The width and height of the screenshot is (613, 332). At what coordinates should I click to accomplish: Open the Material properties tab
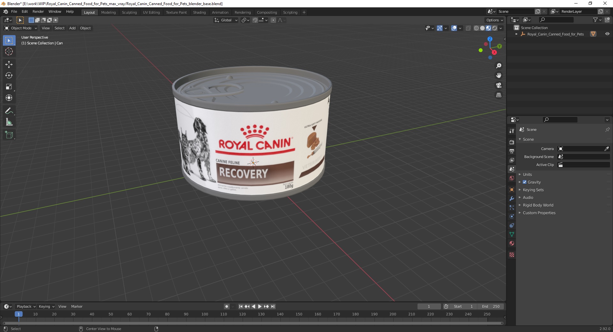(512, 243)
